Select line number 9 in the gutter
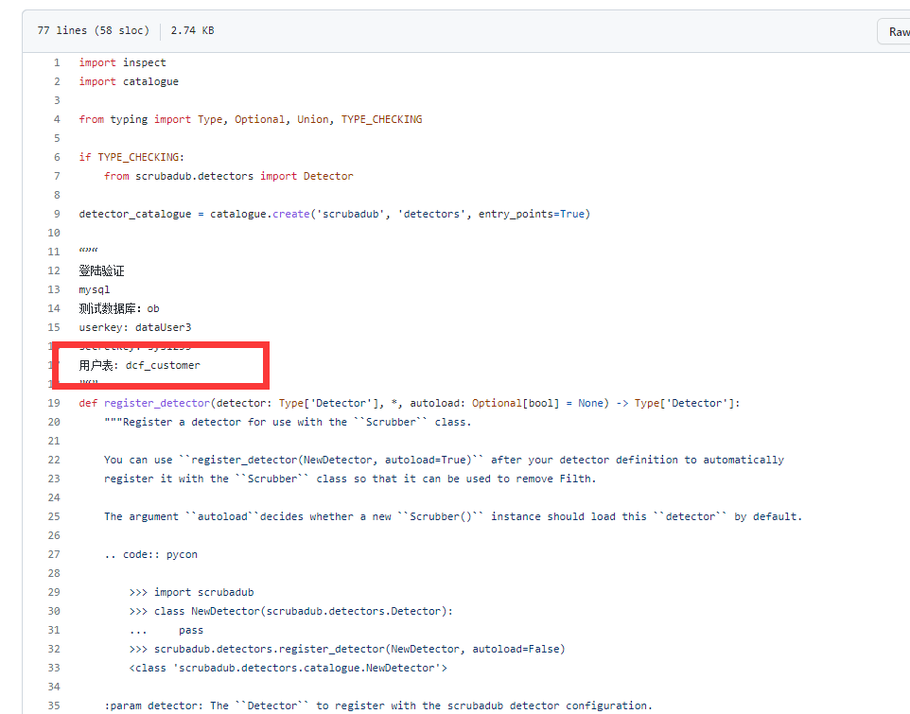 (x=57, y=214)
